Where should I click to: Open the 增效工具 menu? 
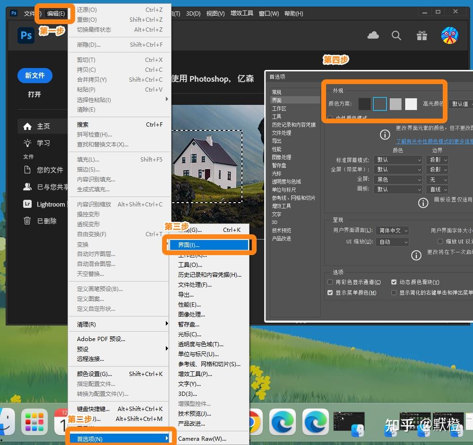(x=241, y=13)
